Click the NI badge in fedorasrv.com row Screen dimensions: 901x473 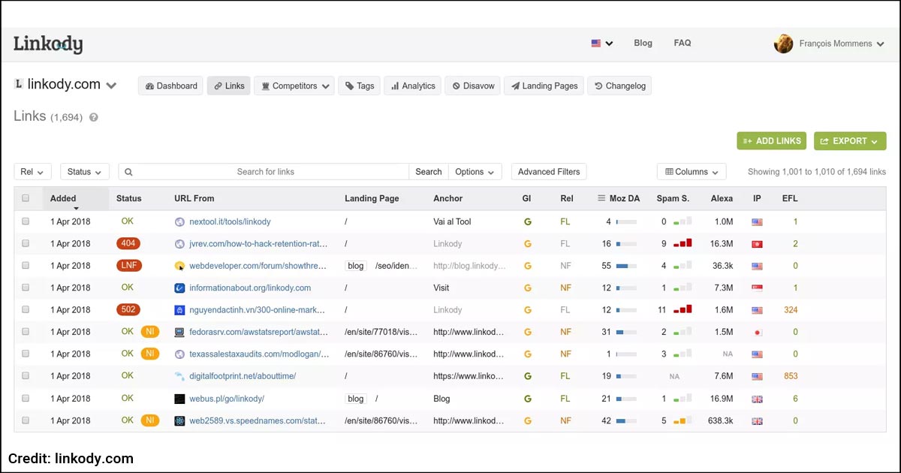pyautogui.click(x=150, y=332)
